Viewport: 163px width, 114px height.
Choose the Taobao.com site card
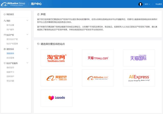[57, 58]
